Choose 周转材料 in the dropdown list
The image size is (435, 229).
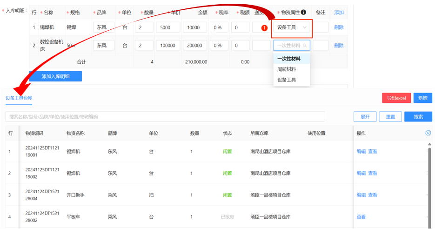point(287,69)
